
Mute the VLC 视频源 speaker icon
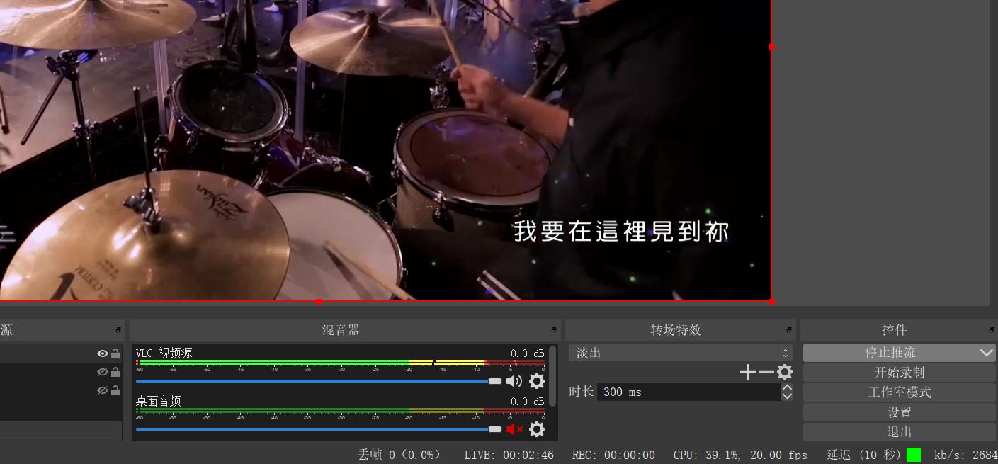click(514, 381)
